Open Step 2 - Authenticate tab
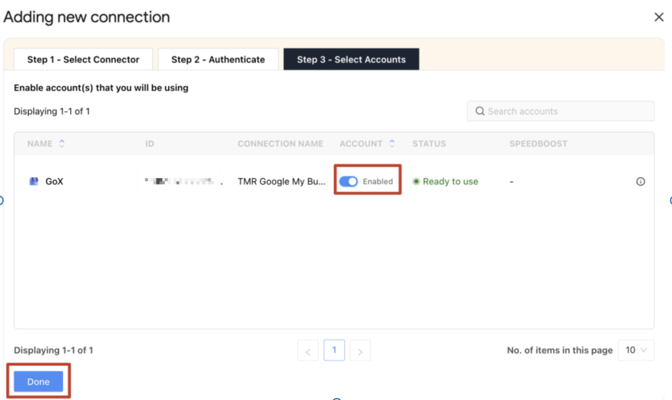 218,59
